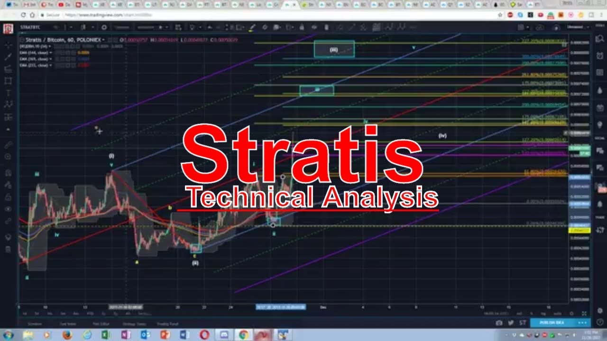607x341 pixels.
Task: Expand the first indicator legend row dropdown
Action: [x=50, y=46]
